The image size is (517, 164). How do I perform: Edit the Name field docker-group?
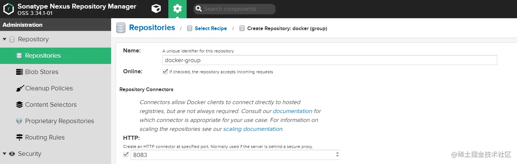330,60
